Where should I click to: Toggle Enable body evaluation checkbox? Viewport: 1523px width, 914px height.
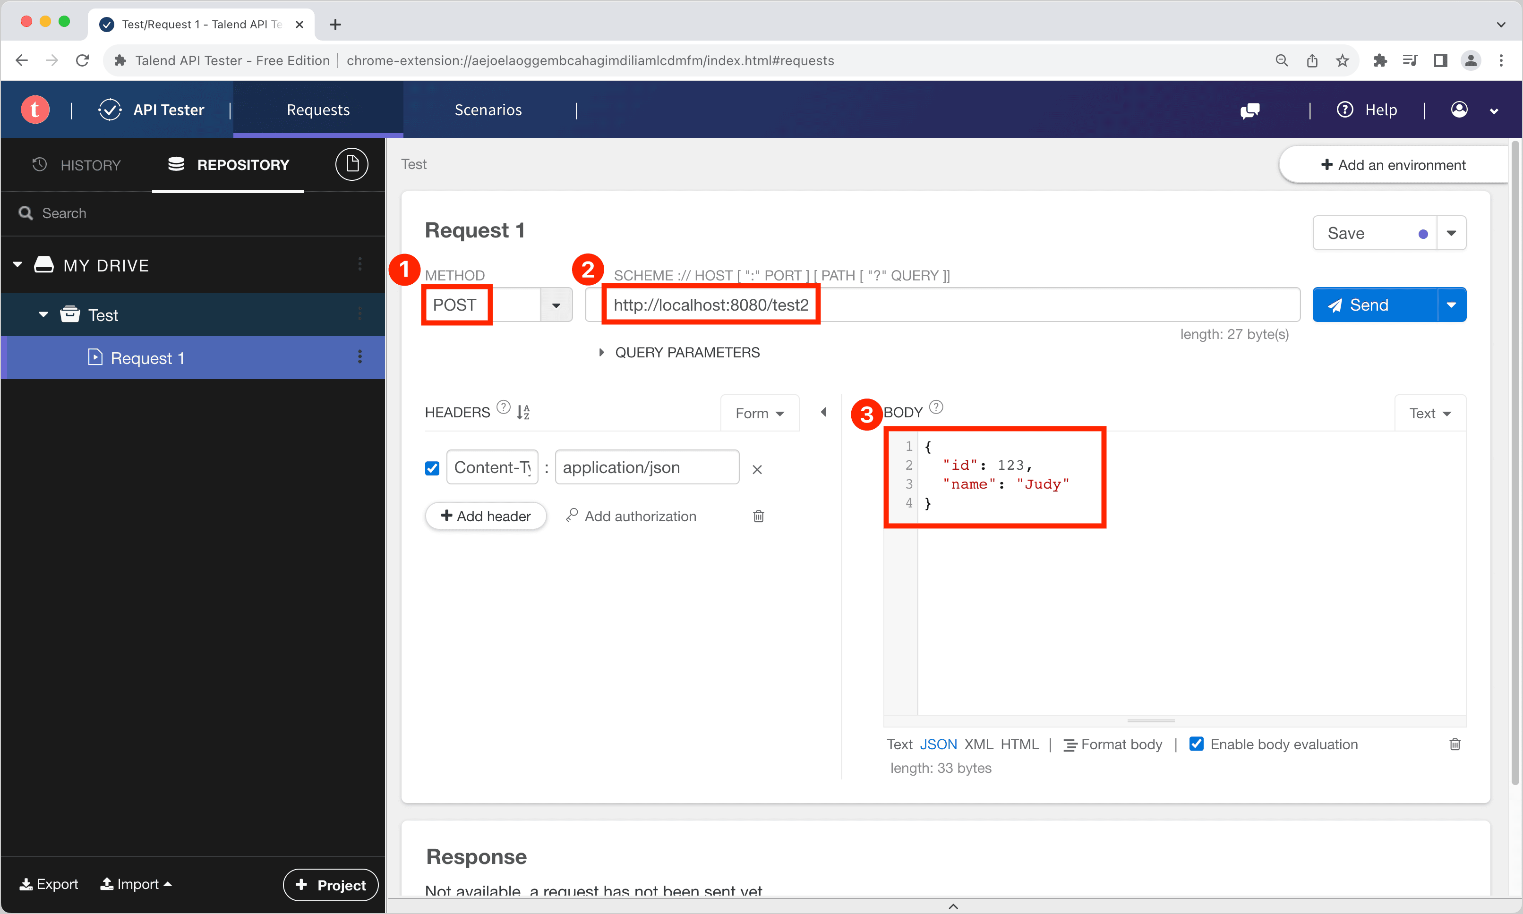point(1197,744)
